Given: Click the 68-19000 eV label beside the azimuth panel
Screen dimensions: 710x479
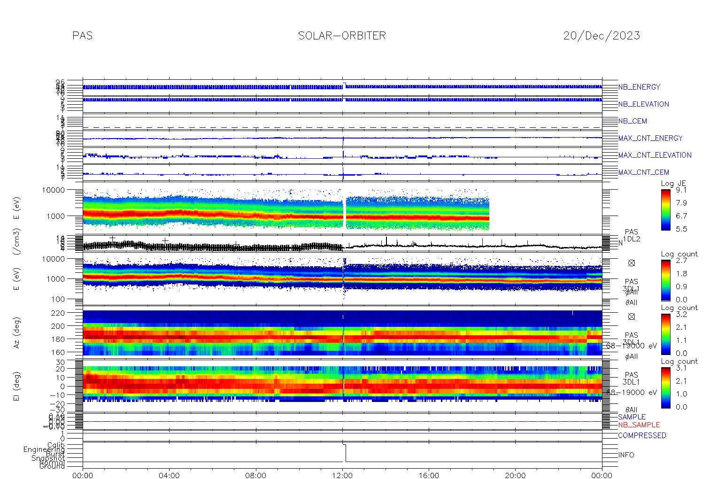Looking at the screenshot, I should click(632, 346).
